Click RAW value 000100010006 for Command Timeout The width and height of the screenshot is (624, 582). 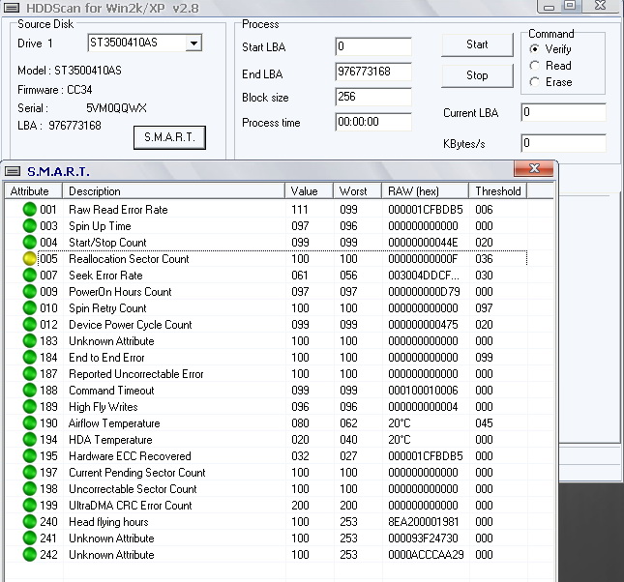[x=423, y=391]
